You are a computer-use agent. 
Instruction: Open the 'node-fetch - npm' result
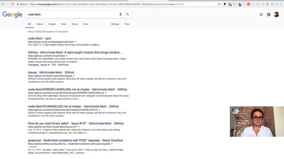point(39,38)
